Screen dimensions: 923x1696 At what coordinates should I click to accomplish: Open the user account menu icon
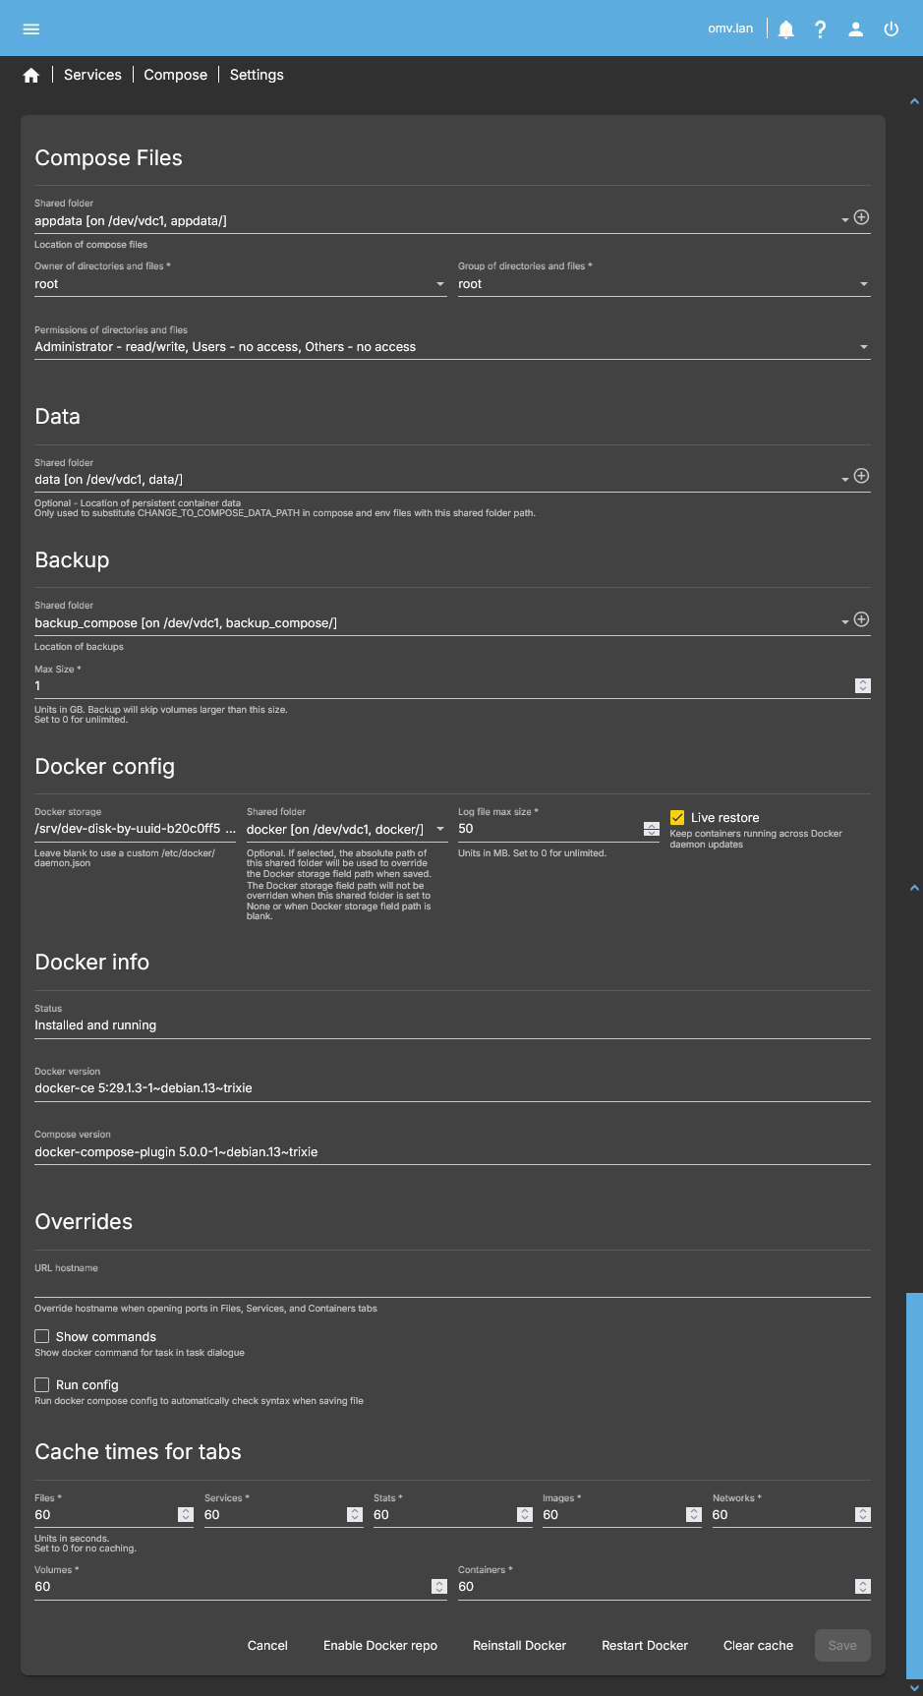coord(855,29)
